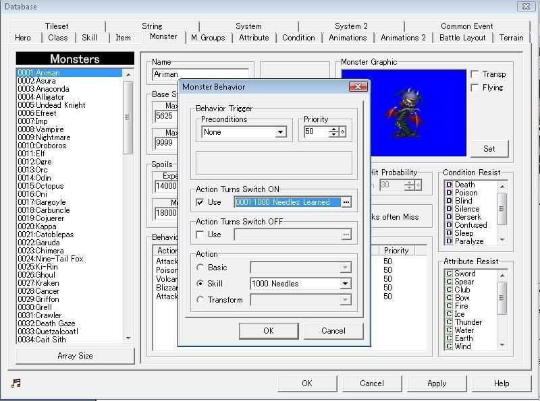
Task: Click the music note icon at bottom left
Action: pyautogui.click(x=16, y=383)
